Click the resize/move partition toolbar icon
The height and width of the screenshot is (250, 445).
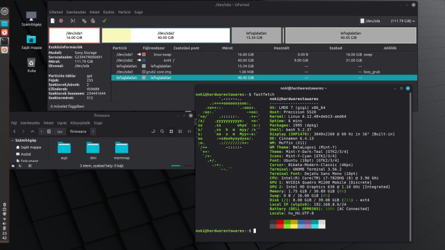73,21
